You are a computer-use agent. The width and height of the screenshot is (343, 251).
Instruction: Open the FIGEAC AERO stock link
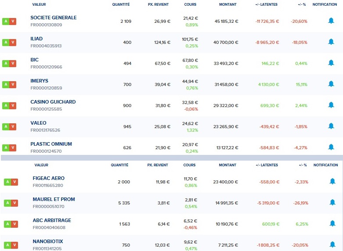tap(49, 178)
